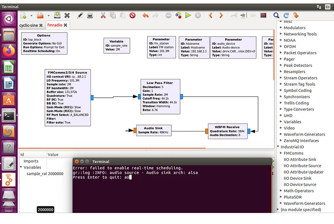The image size is (334, 224).
Task: Collapse the Industrial IO category
Action: tap(278, 147)
